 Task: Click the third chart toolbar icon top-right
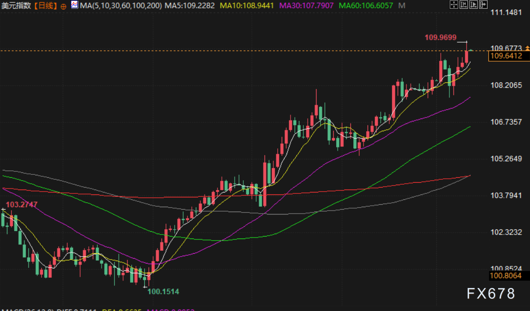click(473, 5)
